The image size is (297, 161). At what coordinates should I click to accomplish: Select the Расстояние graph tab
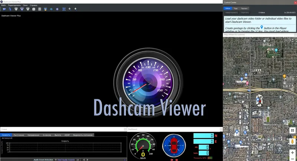coord(19,135)
